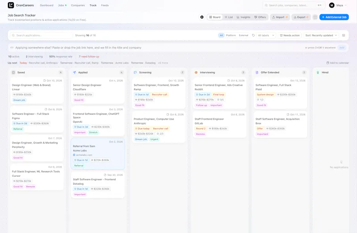Open the Feeds nav item
Viewport: 357px width, 233px height.
[105, 5]
